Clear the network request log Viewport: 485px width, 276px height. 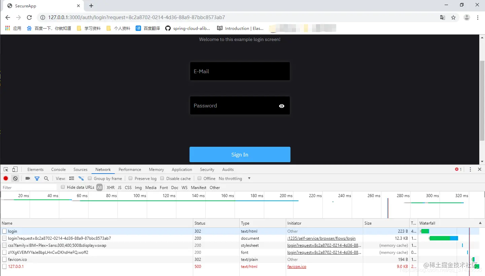tap(15, 178)
